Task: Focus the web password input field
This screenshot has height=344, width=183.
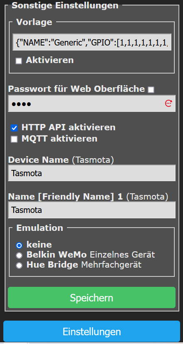Action: pos(92,104)
